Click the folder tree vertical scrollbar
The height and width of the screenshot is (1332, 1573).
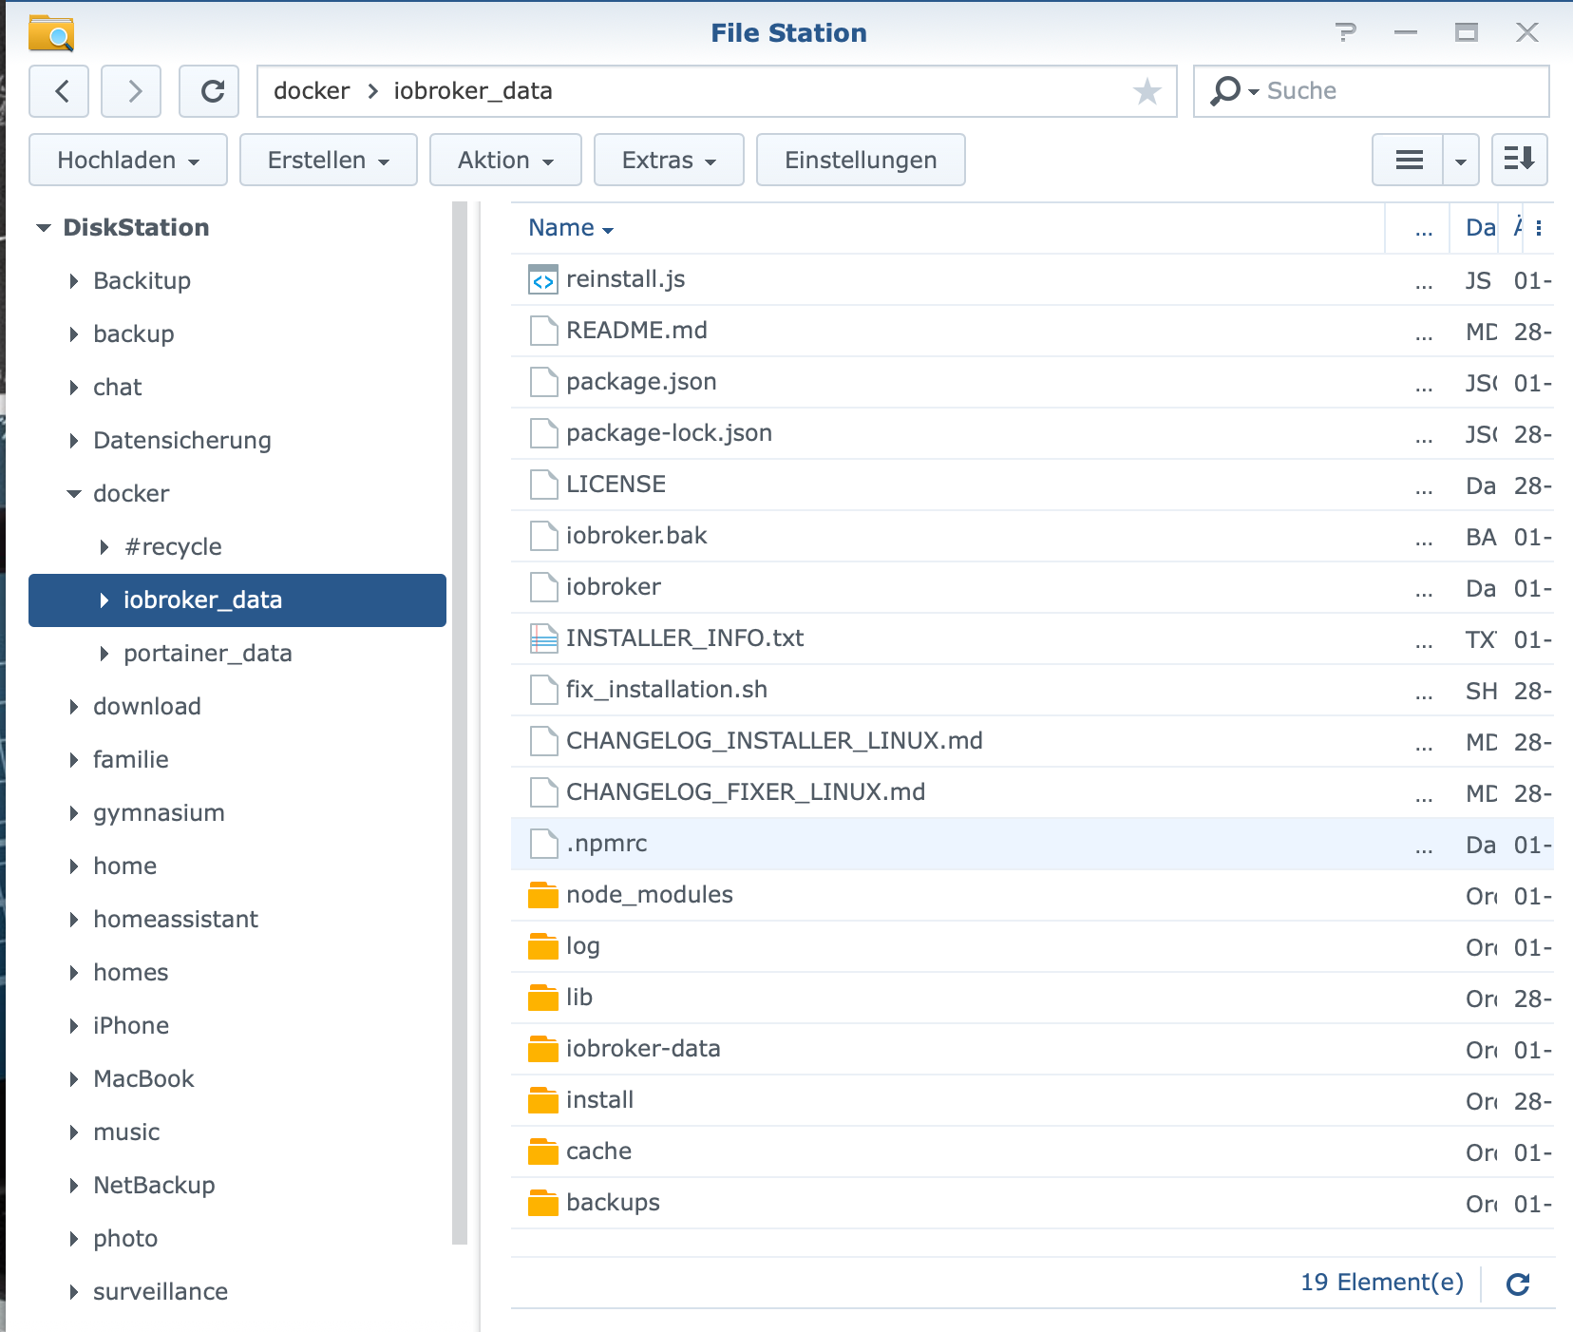click(x=460, y=722)
